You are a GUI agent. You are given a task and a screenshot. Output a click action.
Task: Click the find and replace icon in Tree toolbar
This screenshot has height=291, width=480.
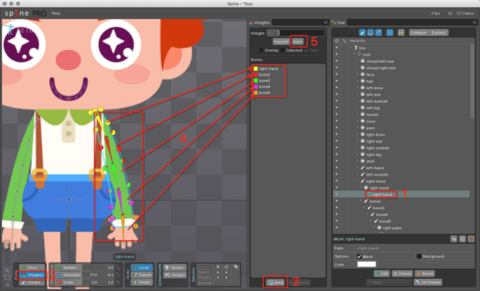pos(401,32)
